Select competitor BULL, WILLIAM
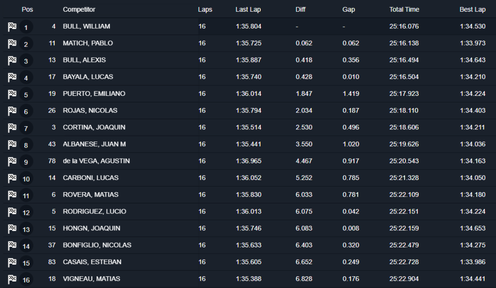 pyautogui.click(x=86, y=26)
